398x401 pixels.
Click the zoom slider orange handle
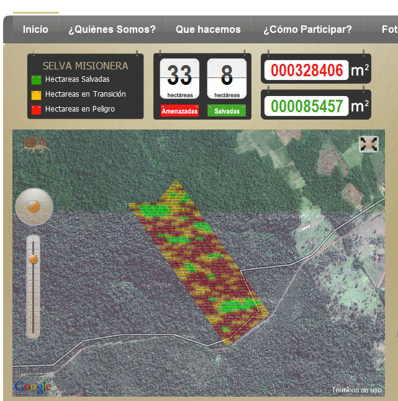coord(33,259)
